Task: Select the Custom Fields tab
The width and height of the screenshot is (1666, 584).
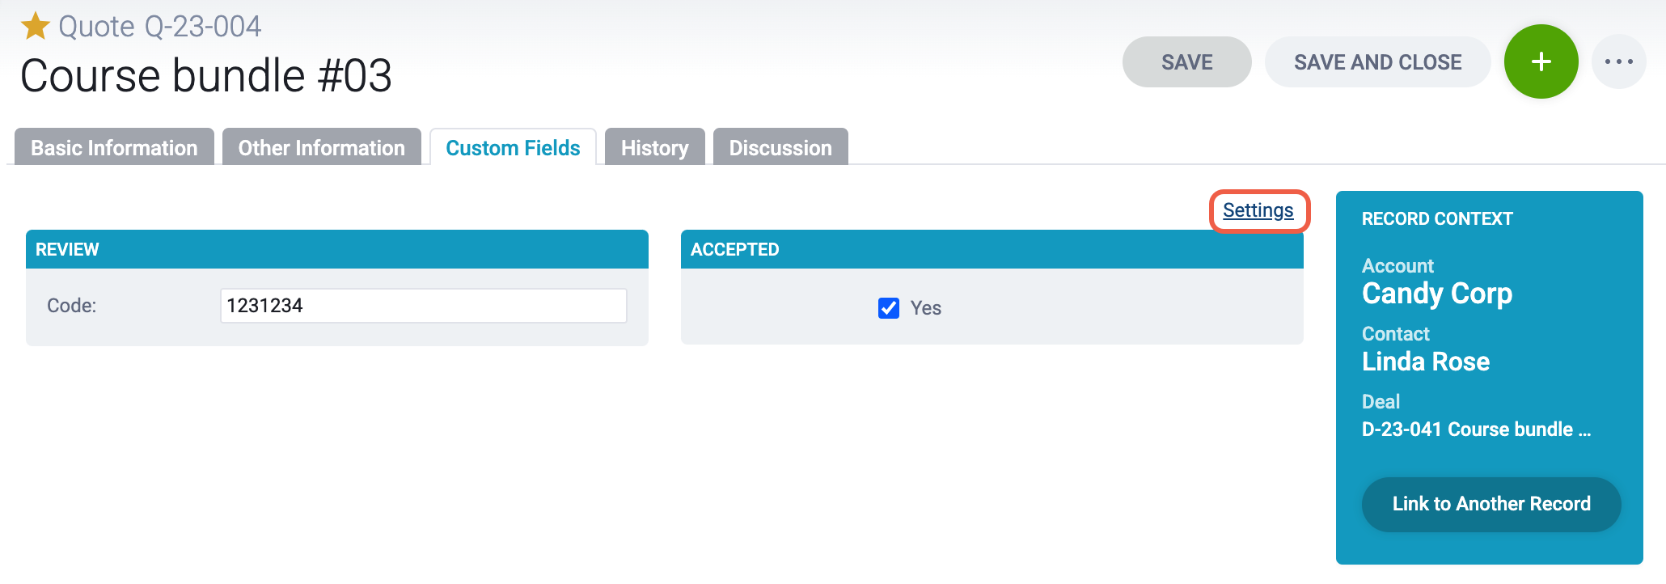Action: click(513, 147)
